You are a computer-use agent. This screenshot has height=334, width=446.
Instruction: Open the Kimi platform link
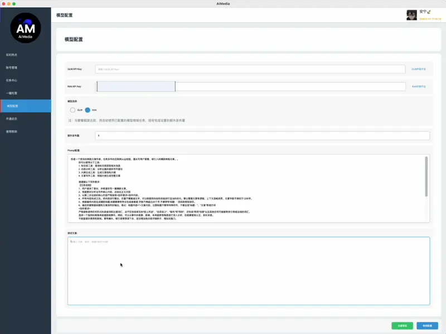[x=419, y=86]
